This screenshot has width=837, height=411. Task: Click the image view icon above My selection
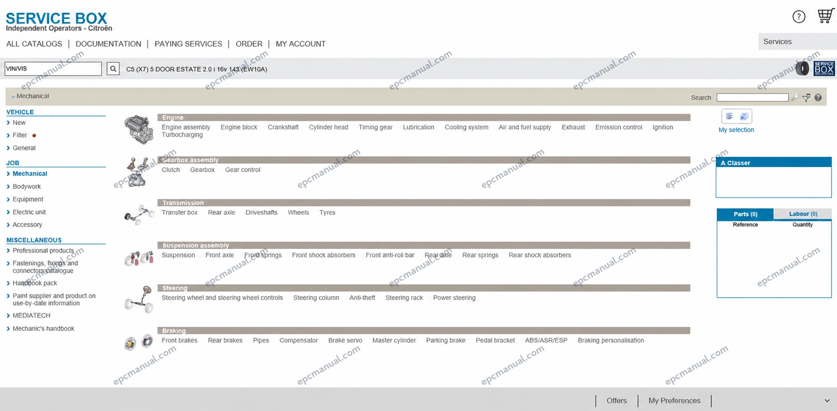tap(744, 116)
